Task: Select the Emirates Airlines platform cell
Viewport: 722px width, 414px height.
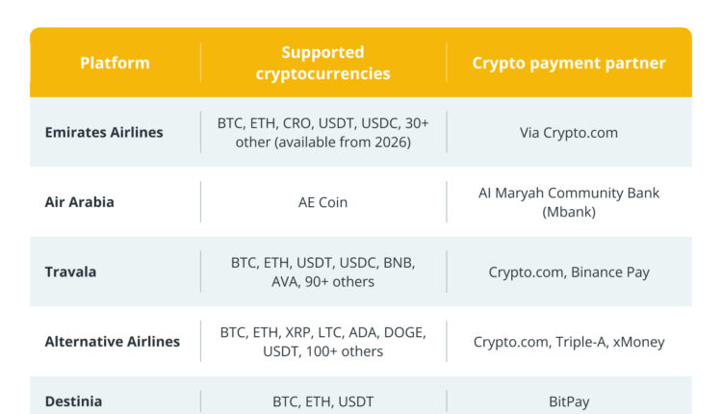Action: coord(104,132)
